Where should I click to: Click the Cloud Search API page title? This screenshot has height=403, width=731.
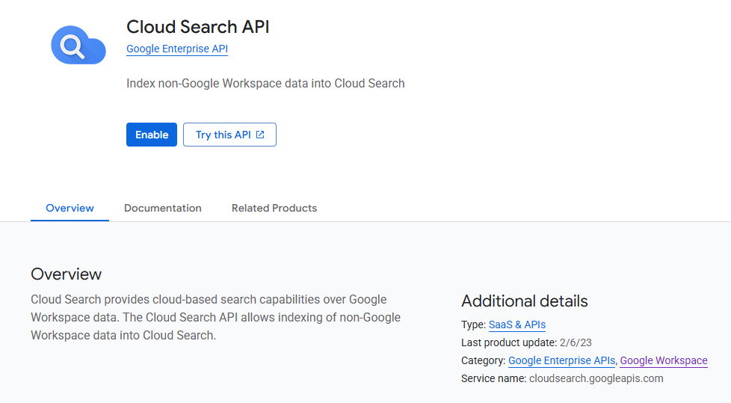(197, 27)
